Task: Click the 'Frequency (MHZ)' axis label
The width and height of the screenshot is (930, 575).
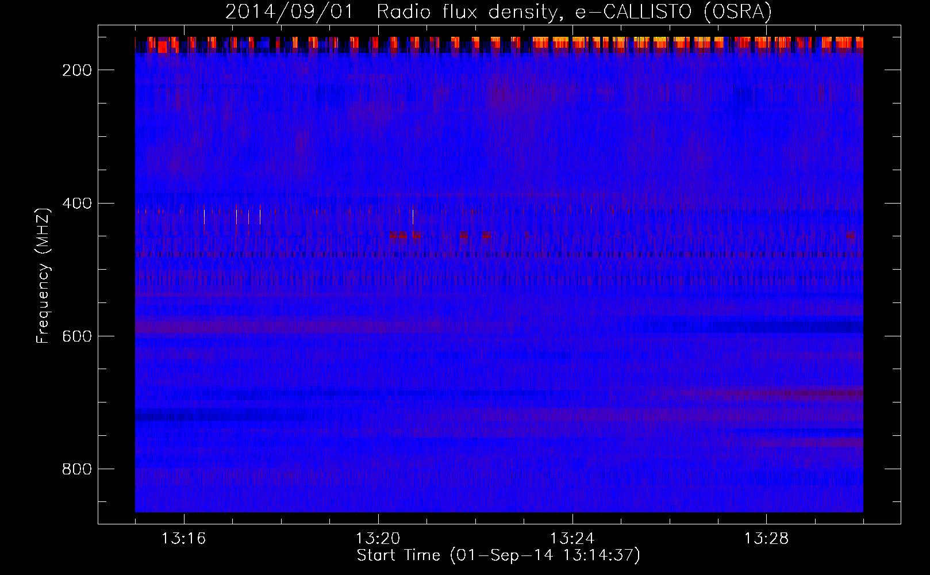Action: coord(43,275)
